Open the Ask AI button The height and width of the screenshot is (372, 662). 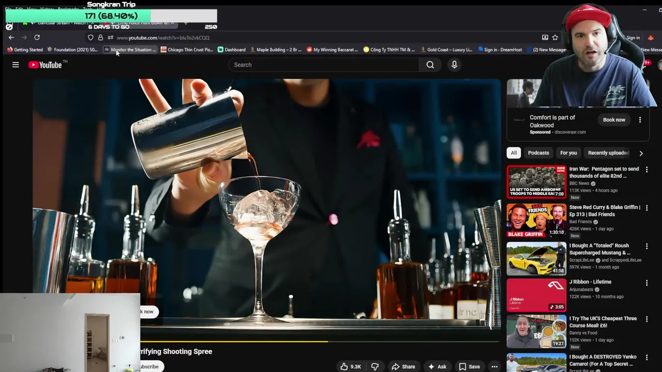click(x=437, y=366)
